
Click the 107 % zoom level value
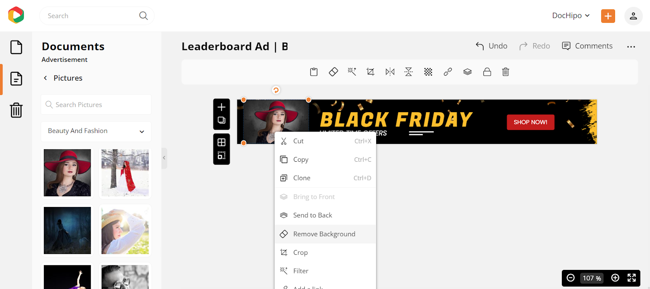[x=592, y=278]
